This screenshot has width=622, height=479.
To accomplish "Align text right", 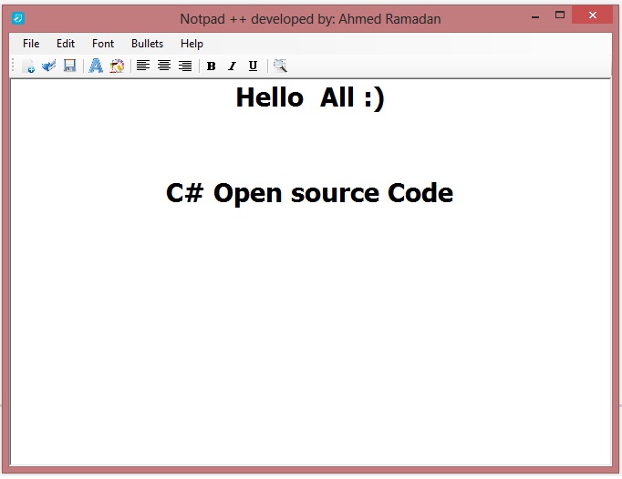I will (x=185, y=66).
